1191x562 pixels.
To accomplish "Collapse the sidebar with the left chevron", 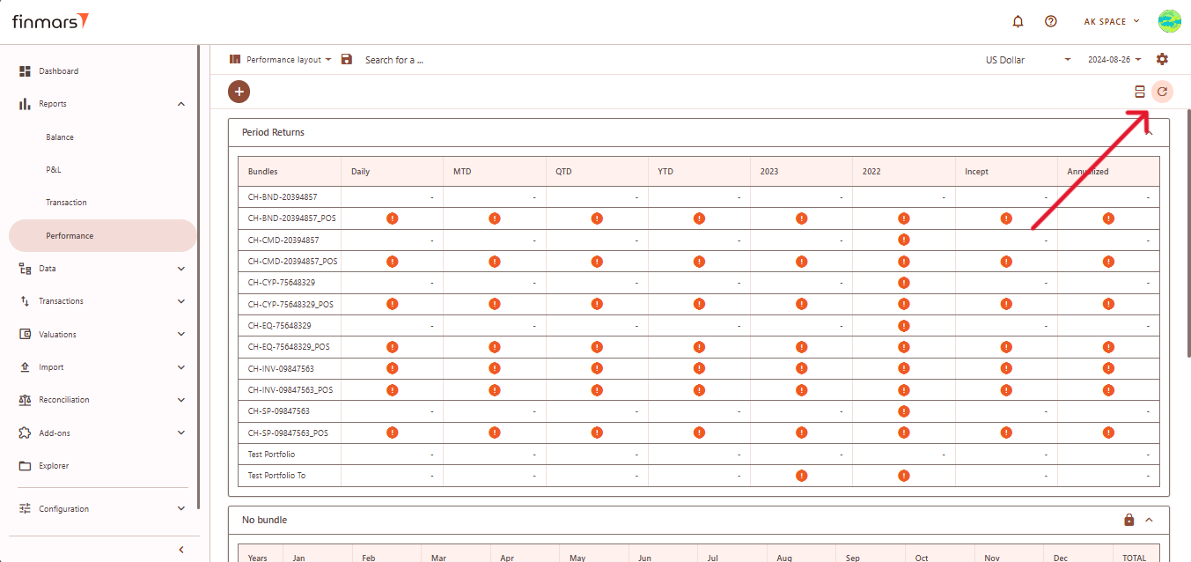I will 181,550.
